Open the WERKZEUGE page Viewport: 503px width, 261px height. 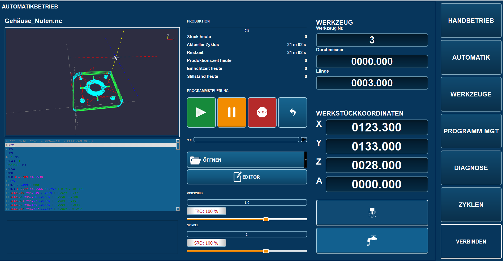point(471,94)
